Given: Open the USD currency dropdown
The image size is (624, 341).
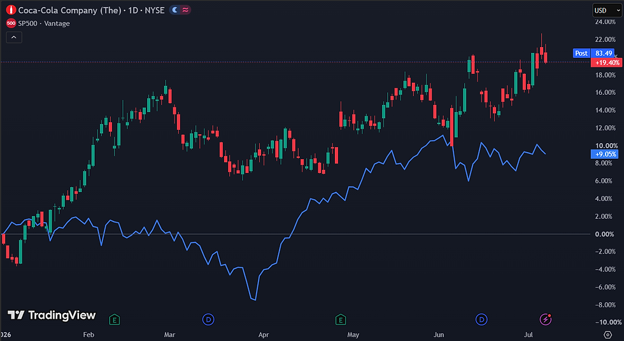Looking at the screenshot, I should 607,10.
